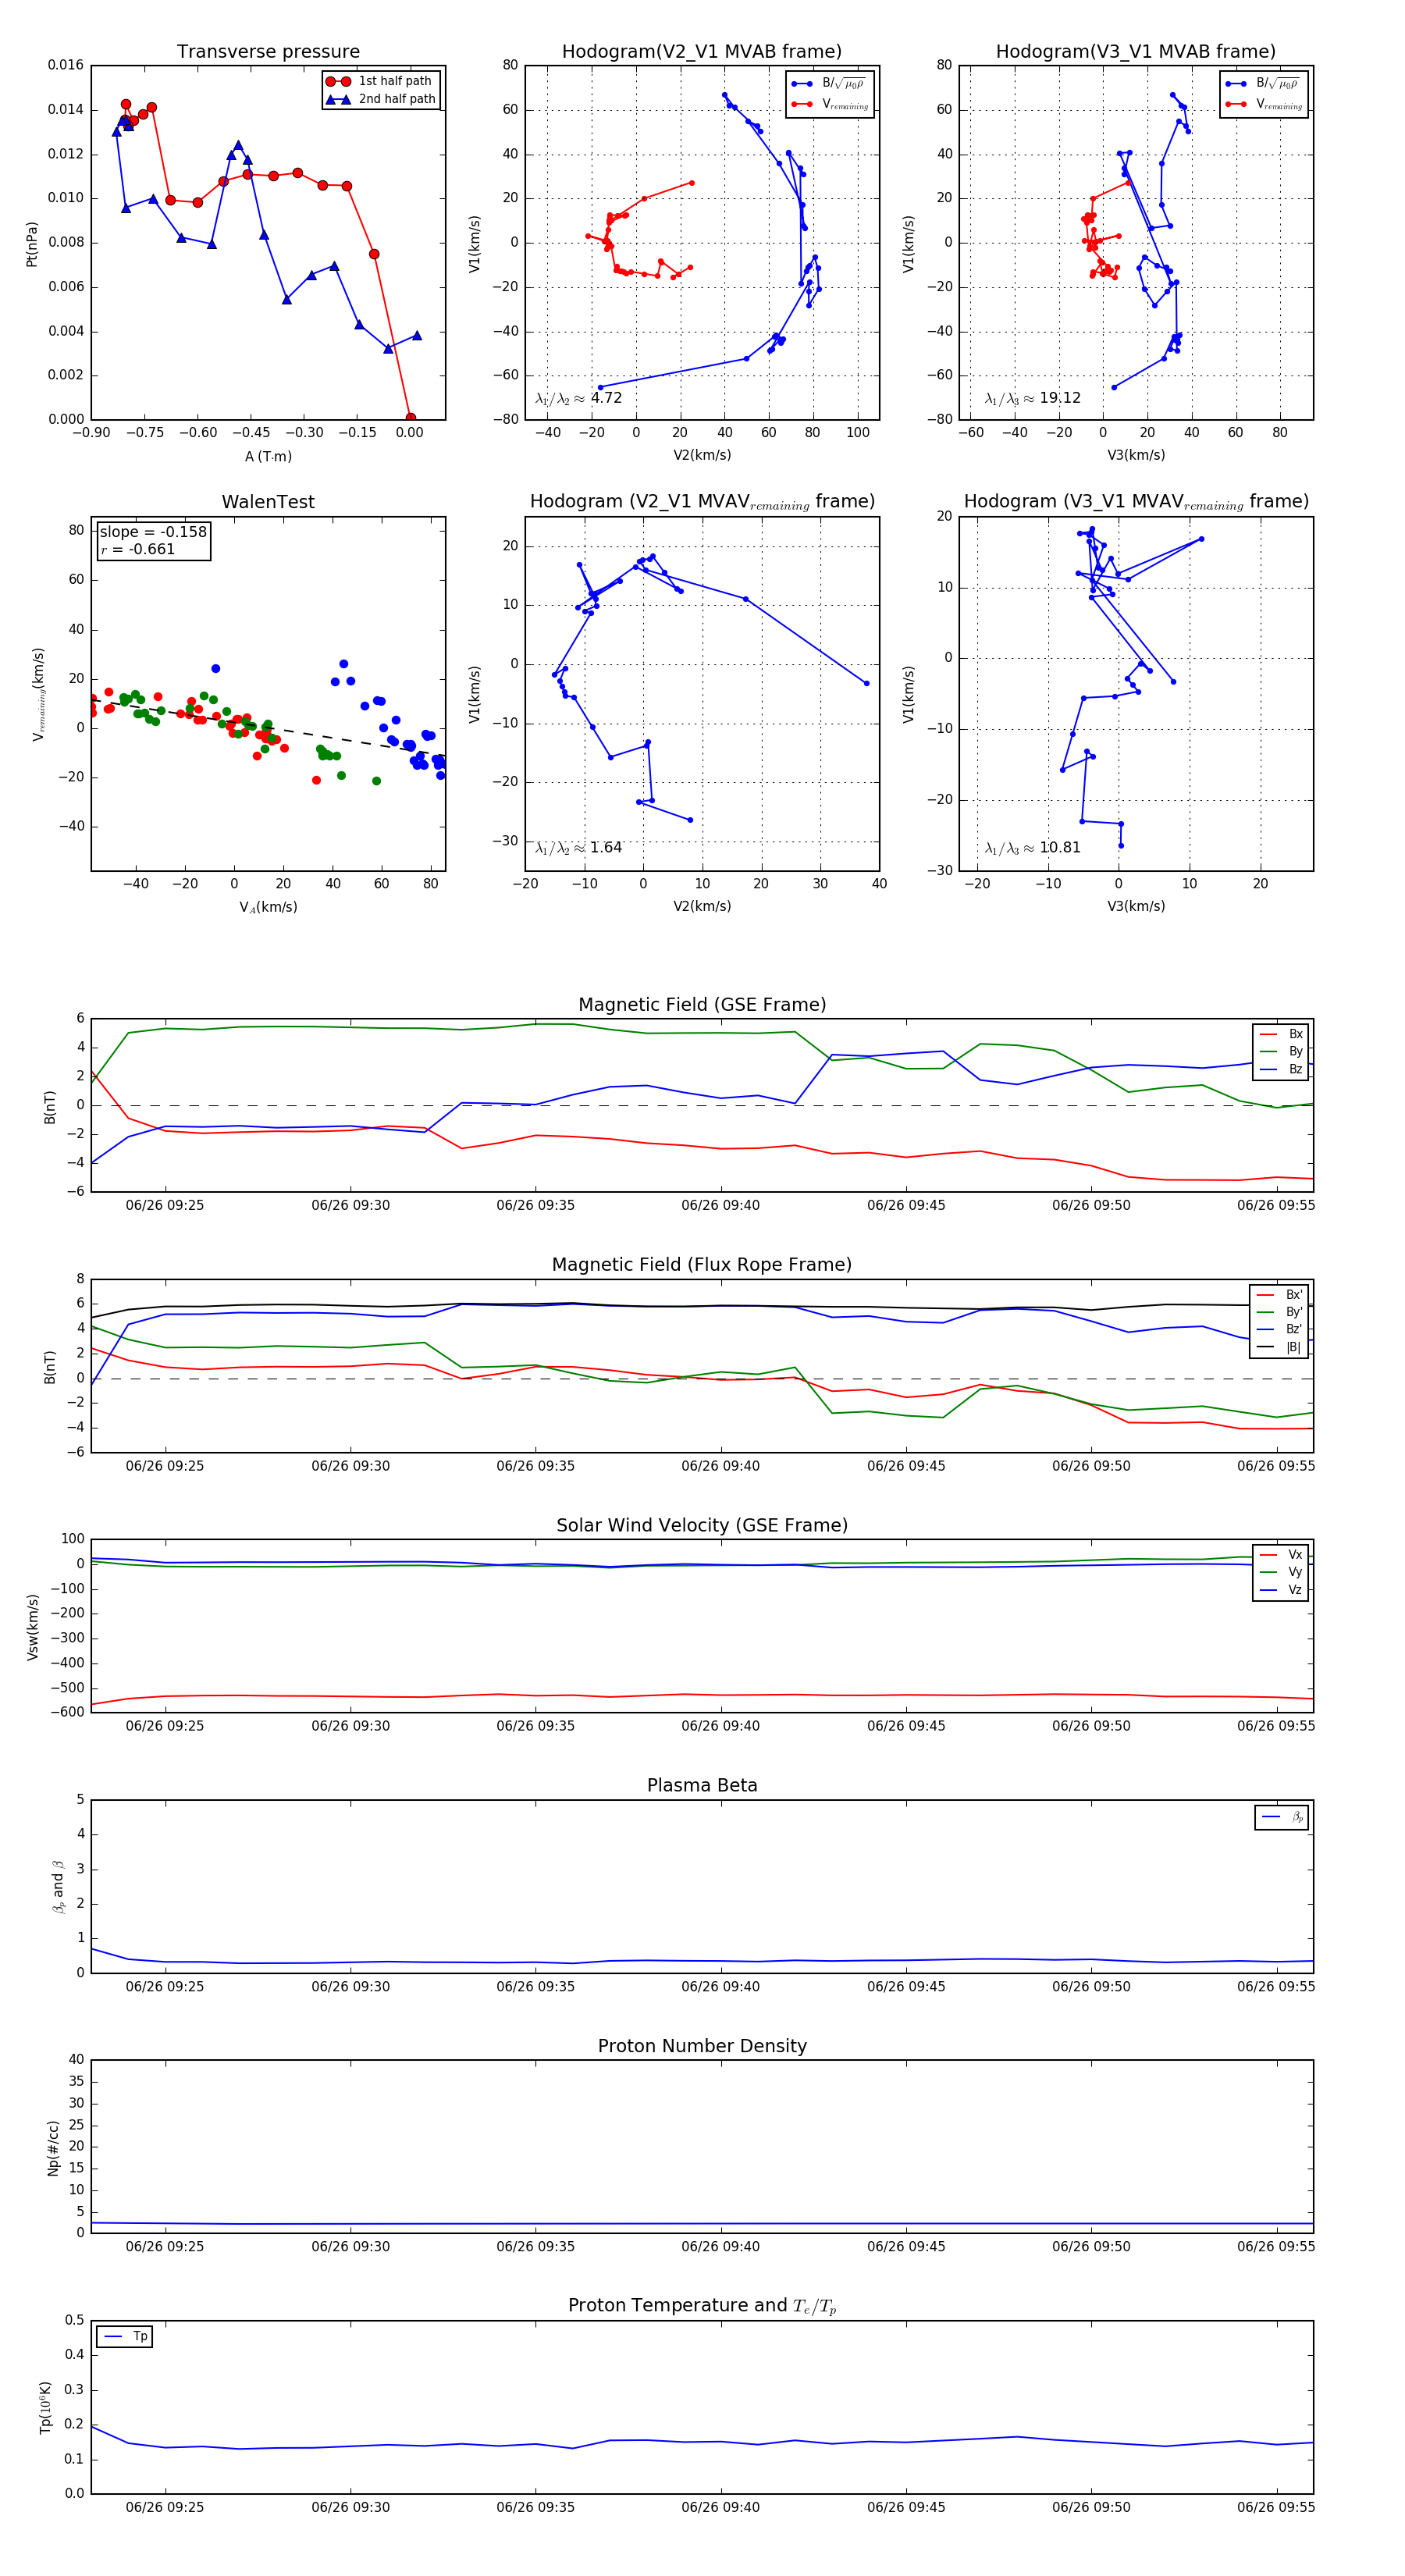
Task: Click the "Proton Number Density" title
Action: (702, 2046)
